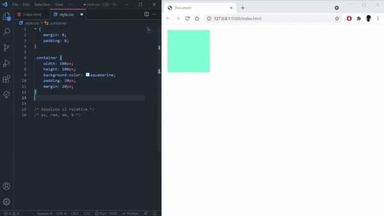Open the aquamarine color swatch picker
Screen dimensions: 384x216
[x=88, y=74]
